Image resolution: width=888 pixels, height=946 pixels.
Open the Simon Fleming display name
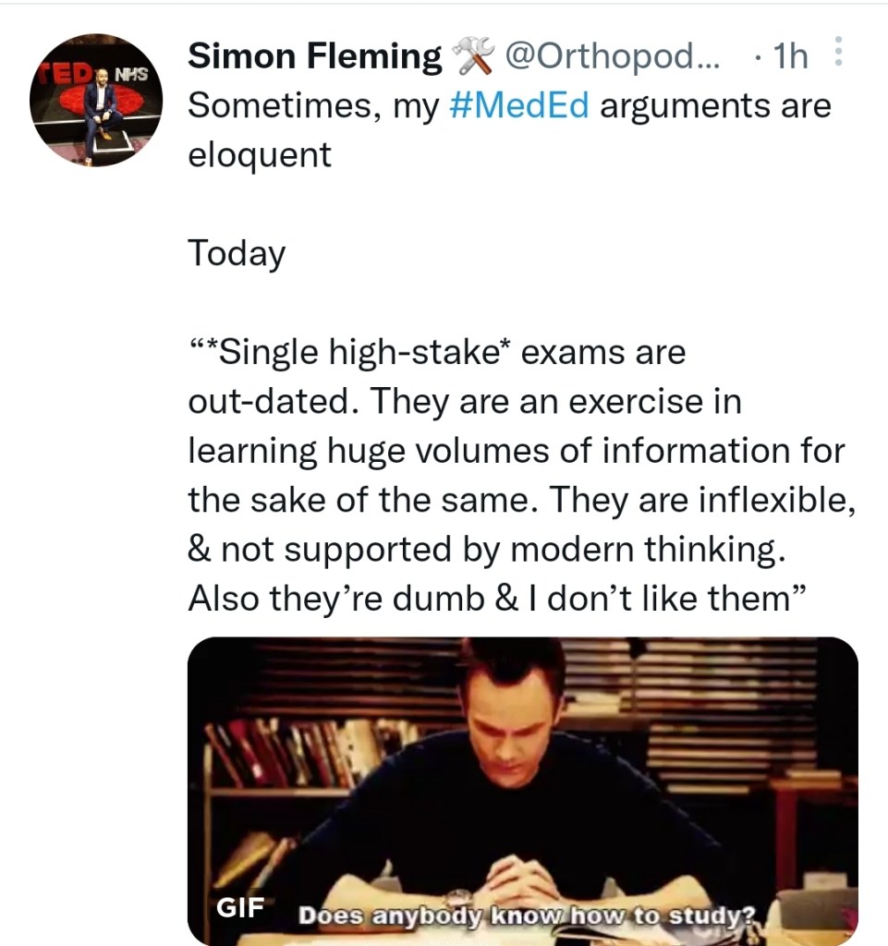(x=314, y=57)
